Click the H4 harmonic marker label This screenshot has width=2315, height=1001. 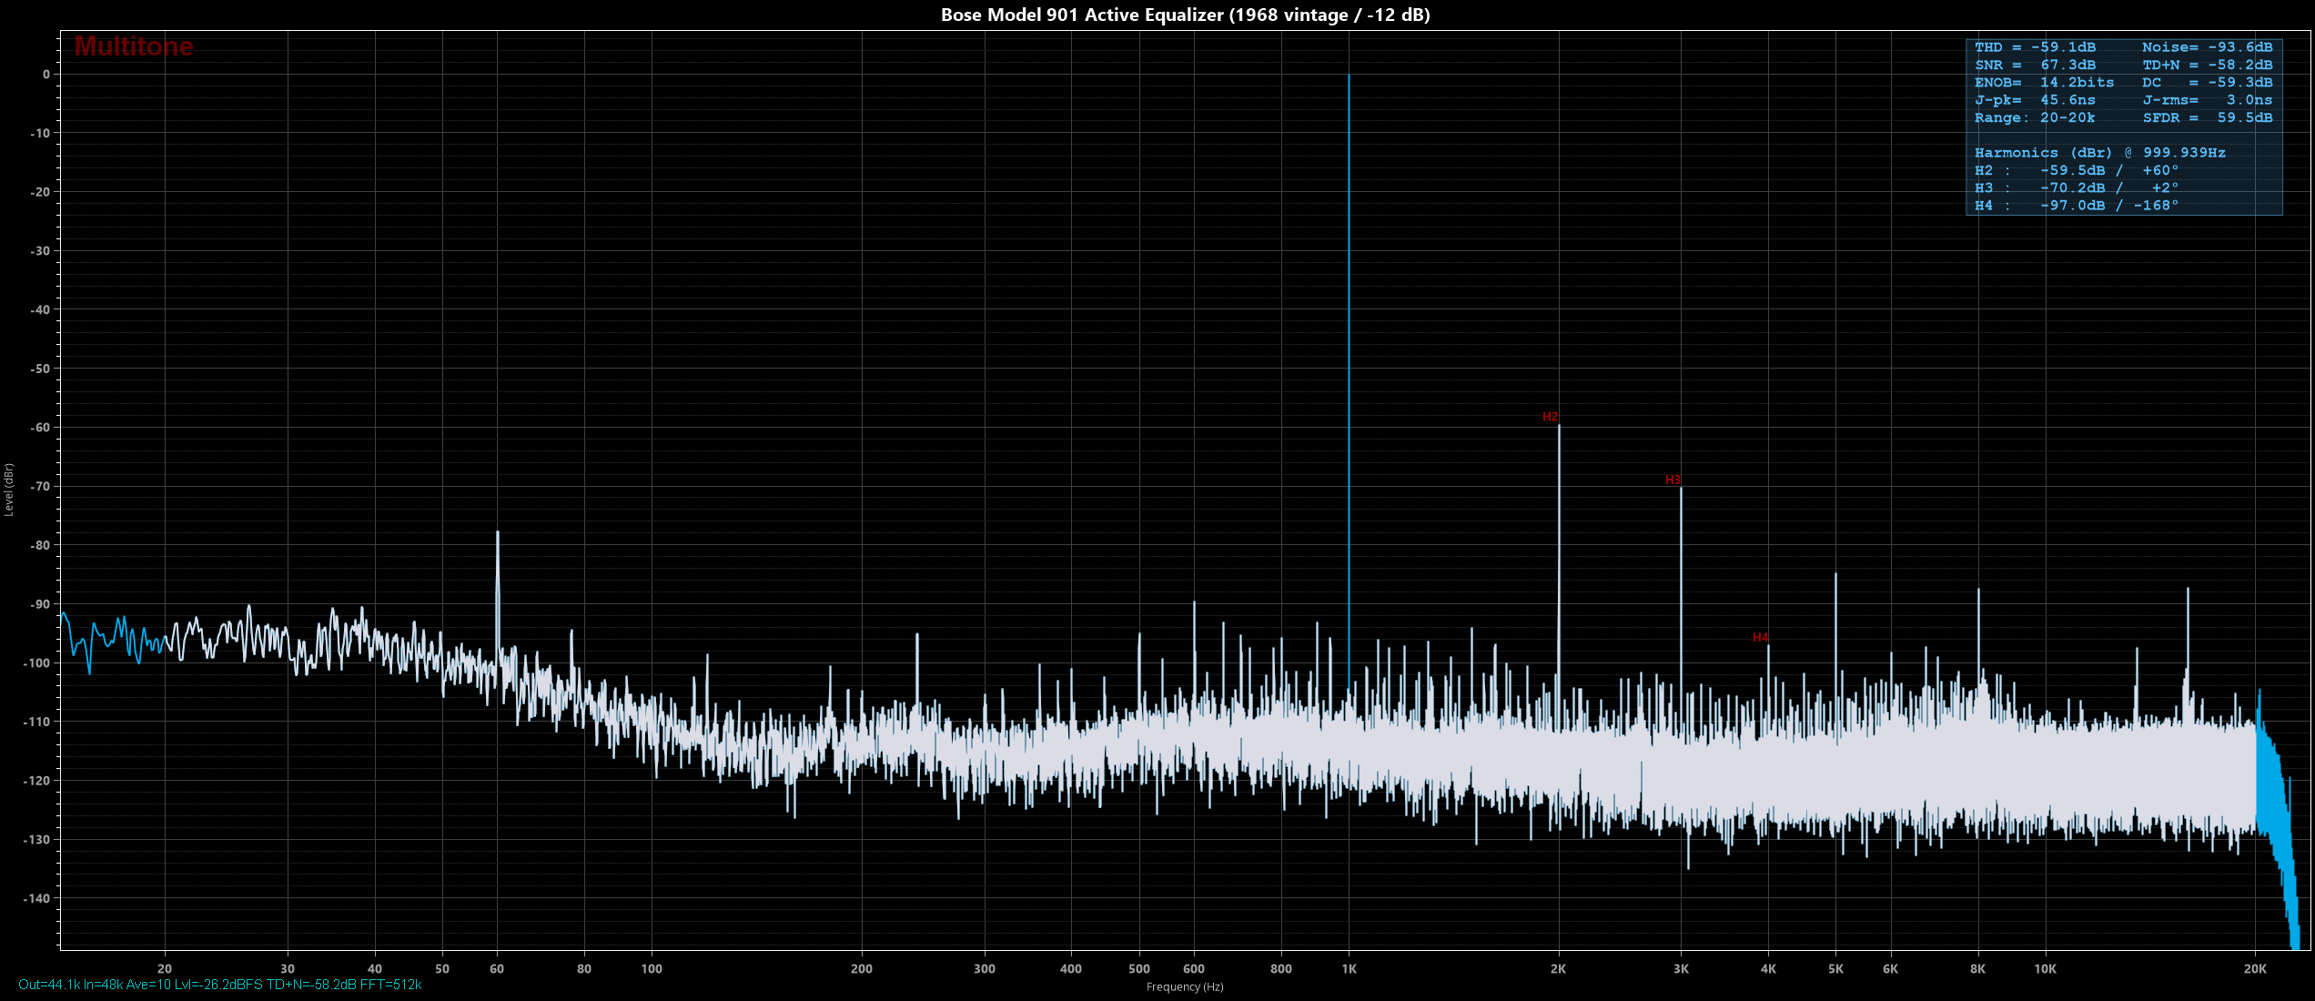coord(1760,638)
